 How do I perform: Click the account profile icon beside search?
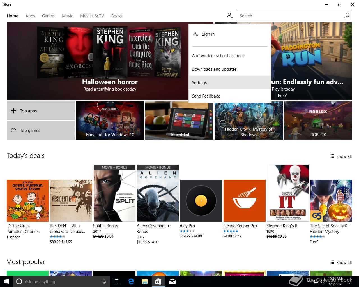pos(230,16)
